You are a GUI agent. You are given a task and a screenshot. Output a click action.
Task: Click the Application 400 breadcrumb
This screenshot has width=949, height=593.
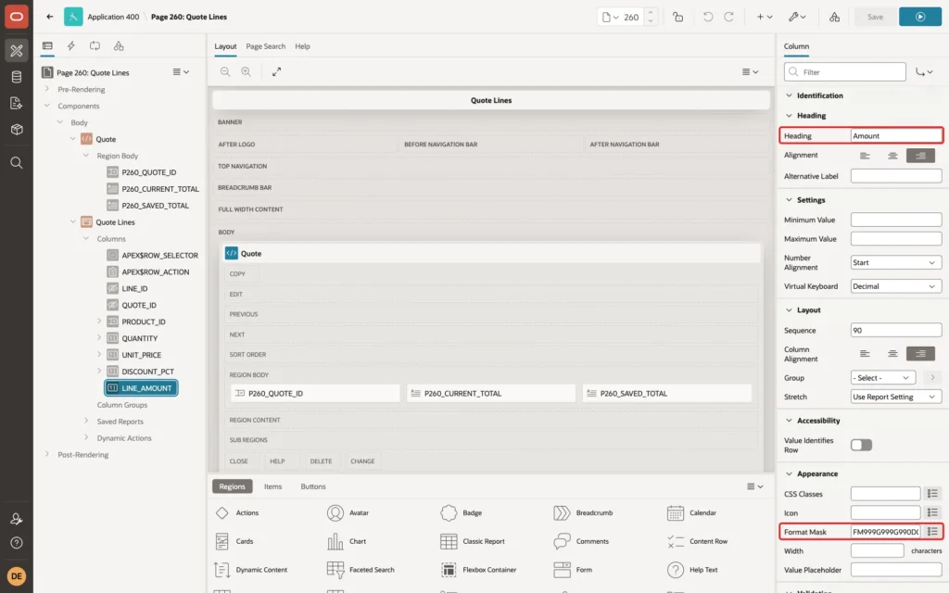113,17
